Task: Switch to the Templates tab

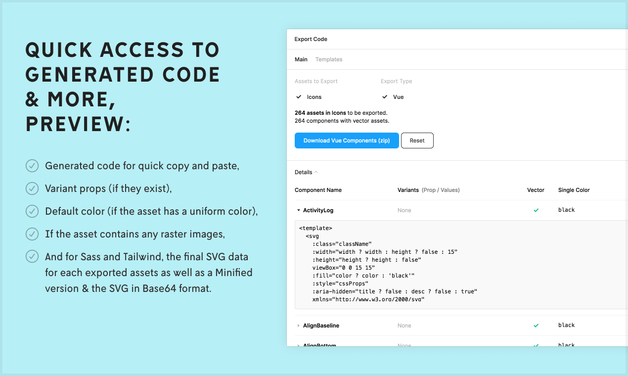Action: 328,59
